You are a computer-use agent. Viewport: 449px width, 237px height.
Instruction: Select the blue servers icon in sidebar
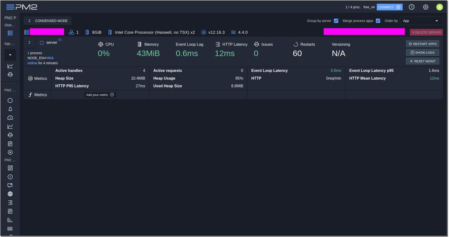point(10,33)
